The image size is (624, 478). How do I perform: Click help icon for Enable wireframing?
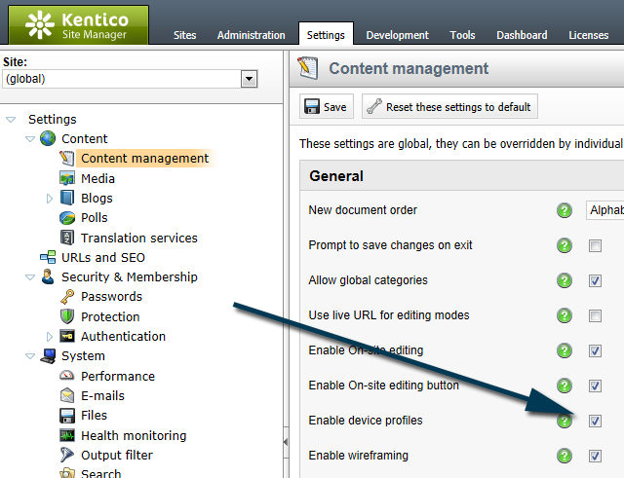coord(565,456)
